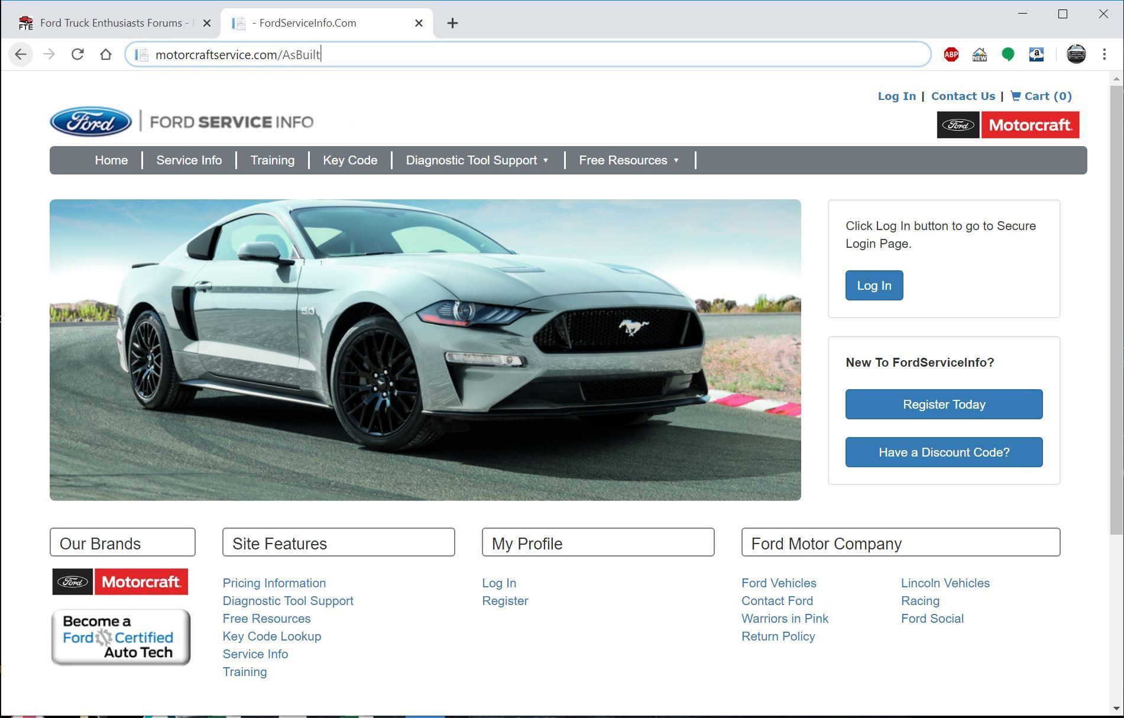This screenshot has height=718, width=1124.
Task: Click the Ford oval logo in the header
Action: [90, 121]
